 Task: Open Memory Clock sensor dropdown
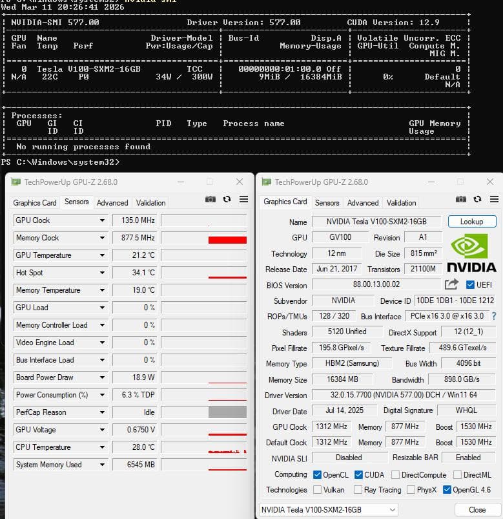102,238
